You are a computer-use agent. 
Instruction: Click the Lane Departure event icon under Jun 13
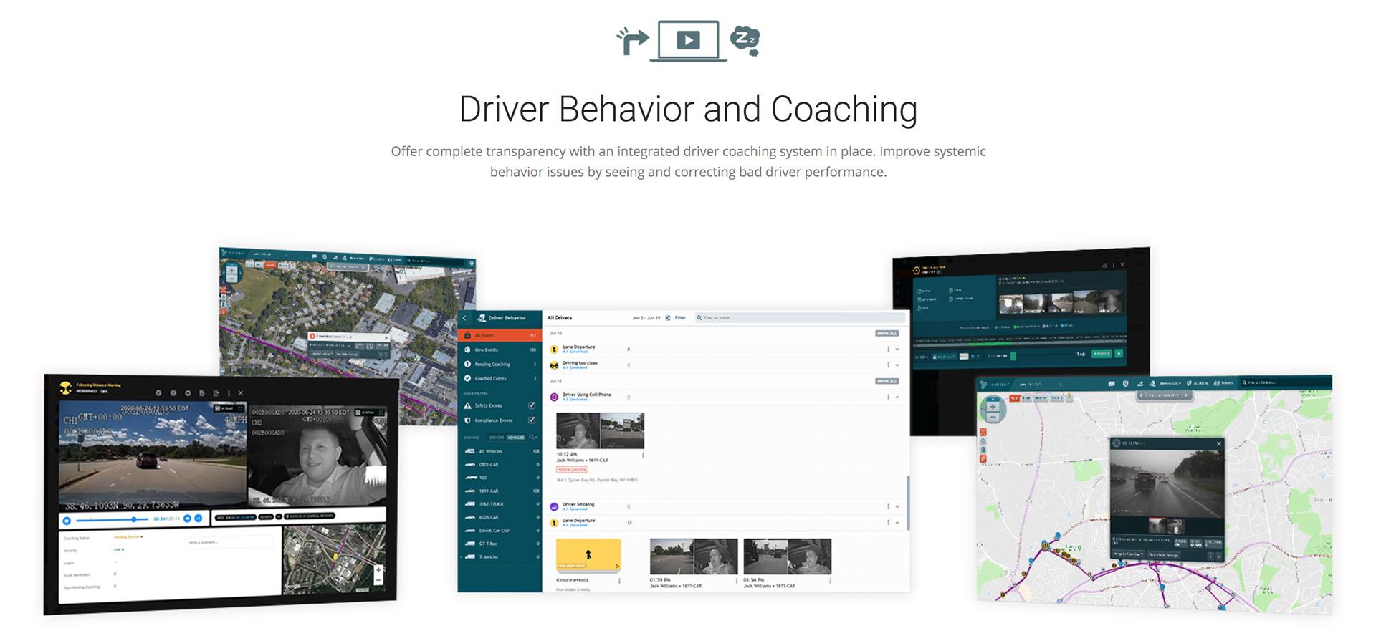coord(554,350)
